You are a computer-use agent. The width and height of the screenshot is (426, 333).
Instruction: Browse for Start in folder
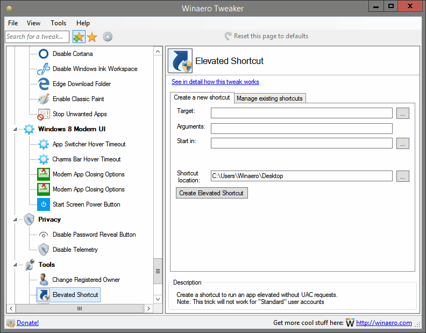pyautogui.click(x=403, y=143)
